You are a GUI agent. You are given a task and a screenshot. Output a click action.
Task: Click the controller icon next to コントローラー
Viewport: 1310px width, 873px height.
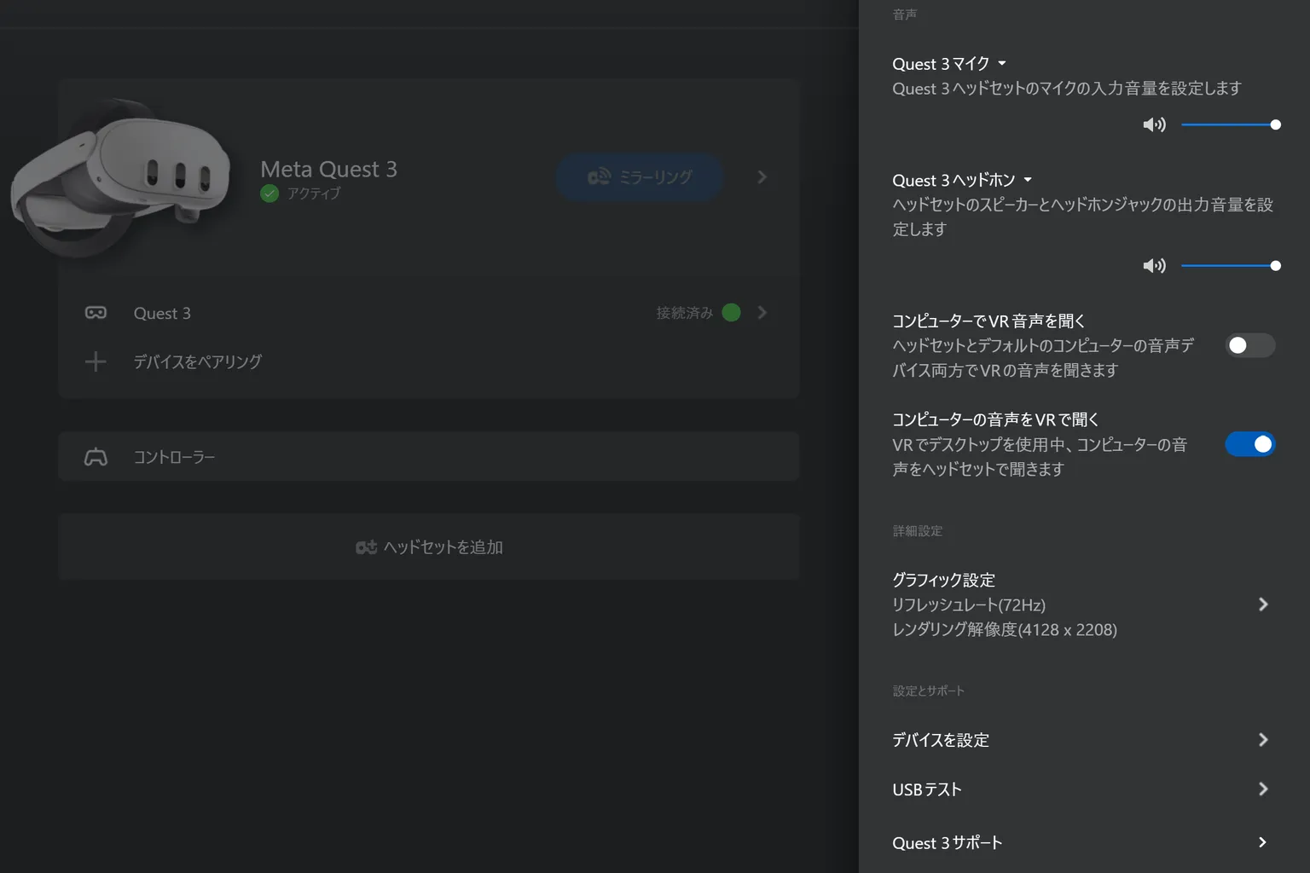click(96, 457)
